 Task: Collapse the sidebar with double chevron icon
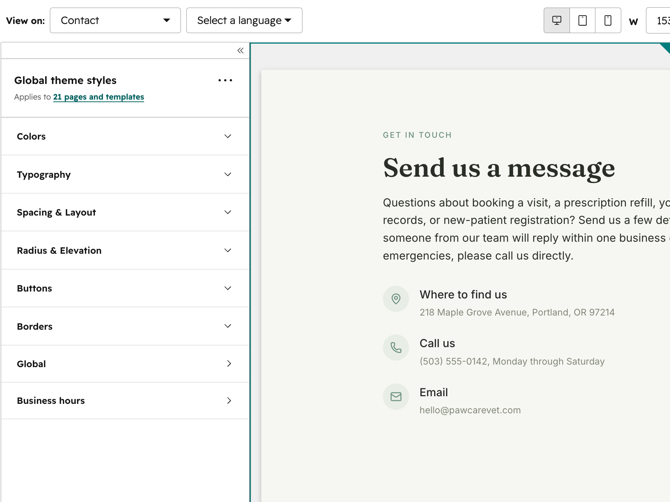pos(240,51)
